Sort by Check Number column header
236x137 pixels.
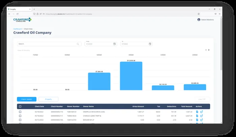[x=57, y=106]
